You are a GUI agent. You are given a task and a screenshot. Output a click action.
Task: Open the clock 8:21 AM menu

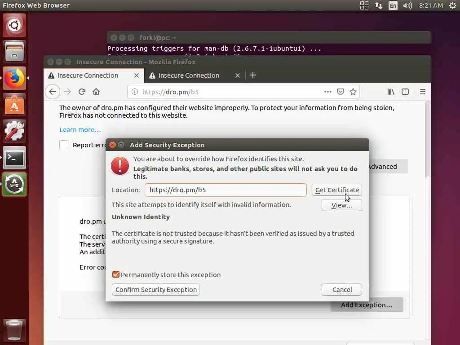point(431,5)
